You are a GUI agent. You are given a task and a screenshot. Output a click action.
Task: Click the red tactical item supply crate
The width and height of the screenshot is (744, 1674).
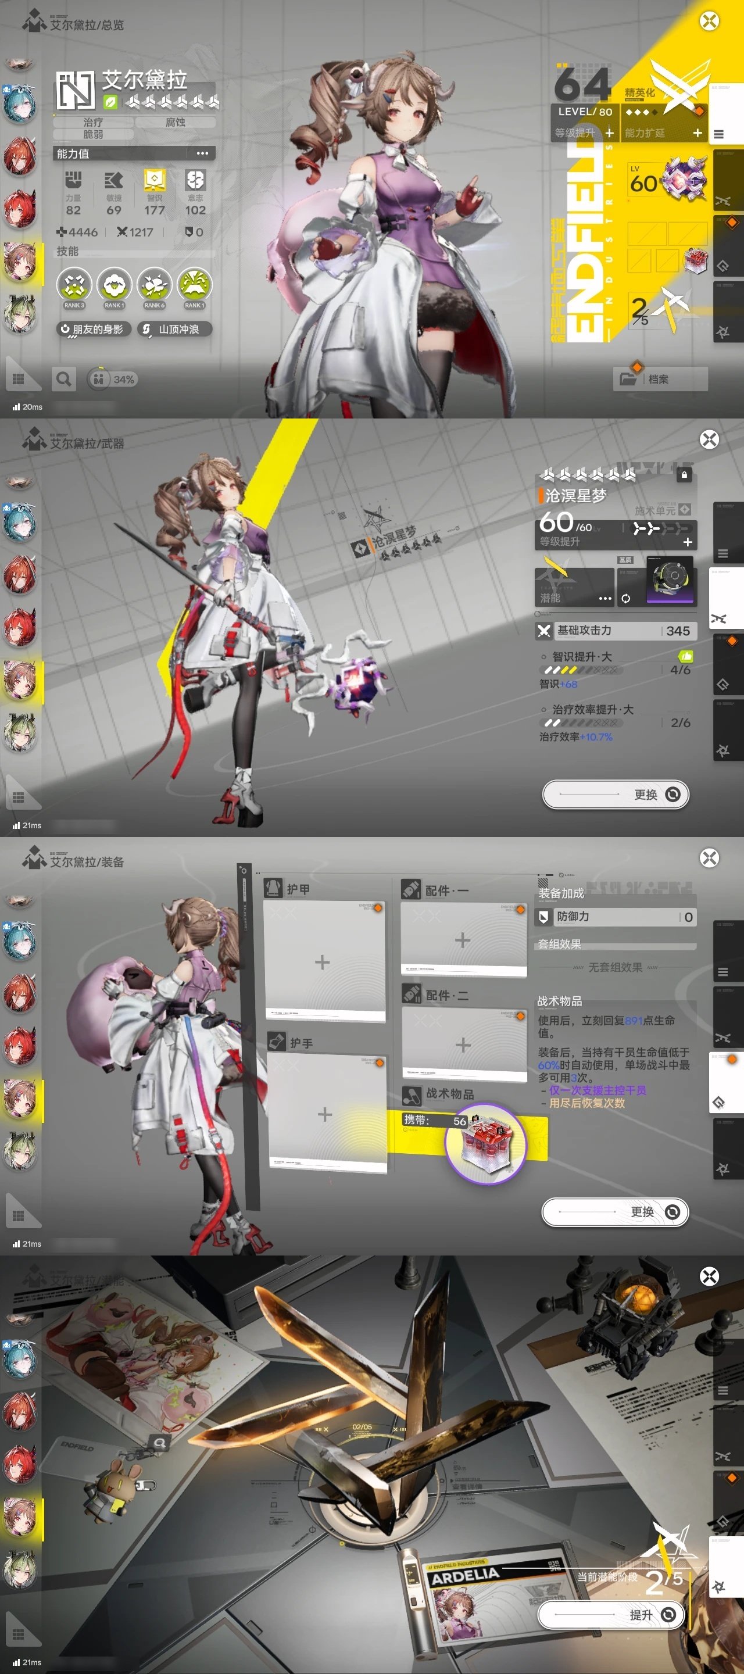coord(485,1143)
